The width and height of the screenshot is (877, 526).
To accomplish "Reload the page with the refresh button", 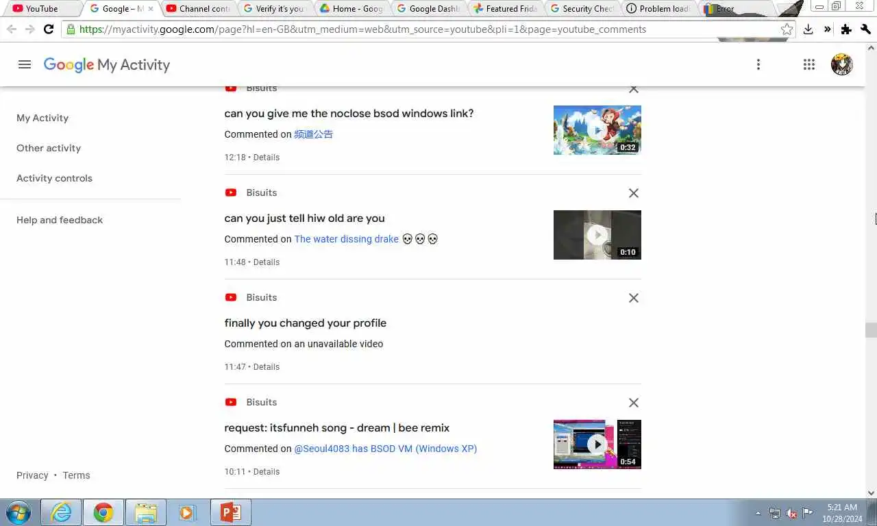I will (48, 29).
